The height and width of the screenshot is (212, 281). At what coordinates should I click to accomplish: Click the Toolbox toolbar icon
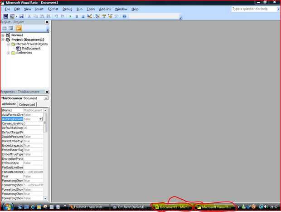116,16
